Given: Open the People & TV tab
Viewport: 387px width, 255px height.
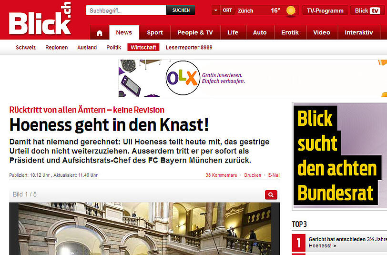Looking at the screenshot, I should pos(195,32).
